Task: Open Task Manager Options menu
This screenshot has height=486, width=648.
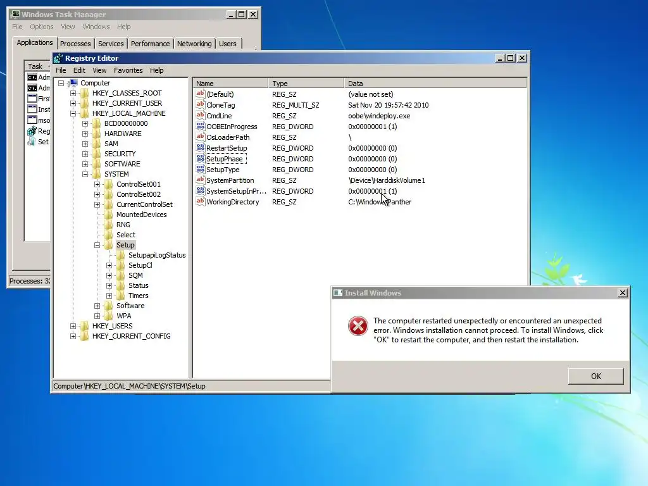Action: [41, 27]
